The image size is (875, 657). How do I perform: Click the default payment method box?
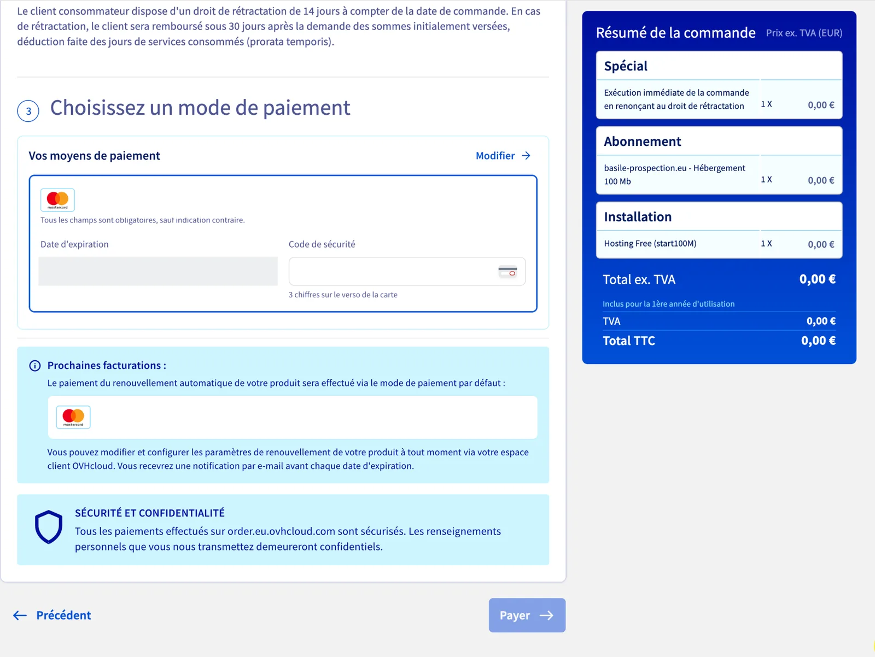[x=293, y=417]
